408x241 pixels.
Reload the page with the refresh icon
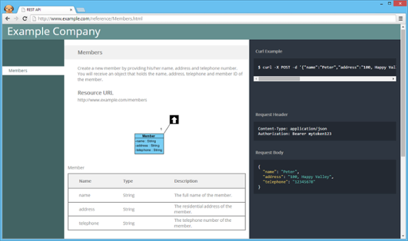tap(24, 18)
